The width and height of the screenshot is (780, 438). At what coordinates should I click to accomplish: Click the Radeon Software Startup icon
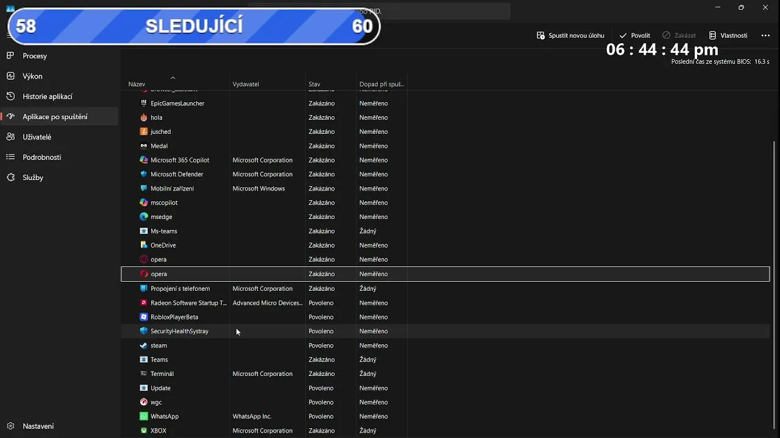[x=144, y=303]
